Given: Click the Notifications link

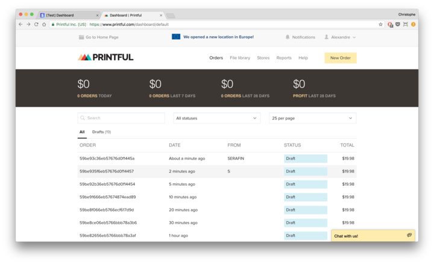Looking at the screenshot, I should (x=303, y=37).
